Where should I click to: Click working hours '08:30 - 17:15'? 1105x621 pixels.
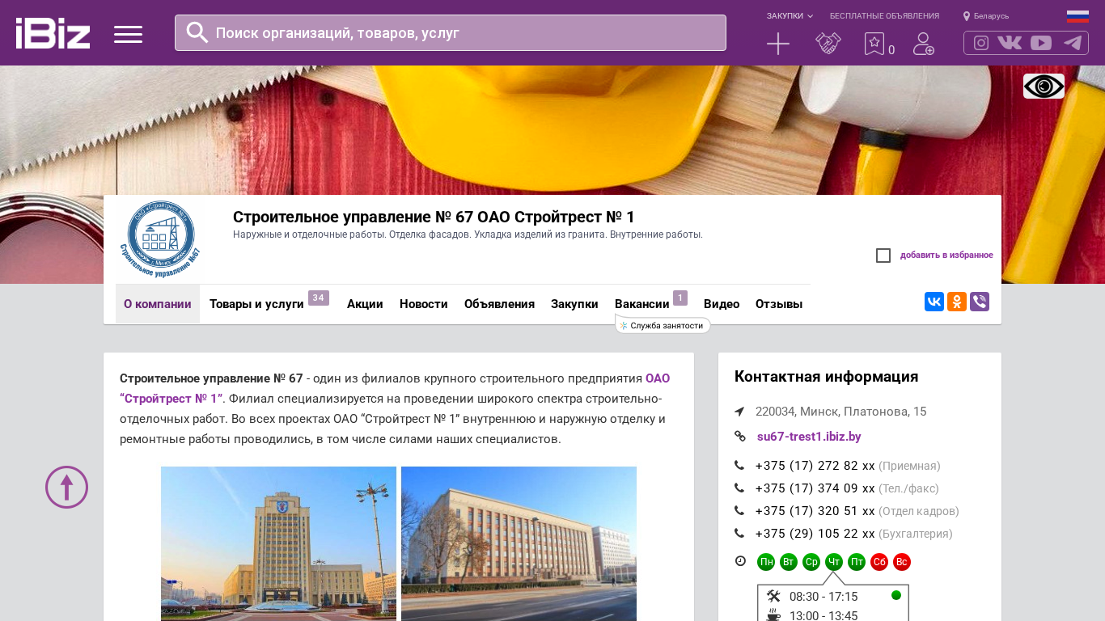pos(823,597)
